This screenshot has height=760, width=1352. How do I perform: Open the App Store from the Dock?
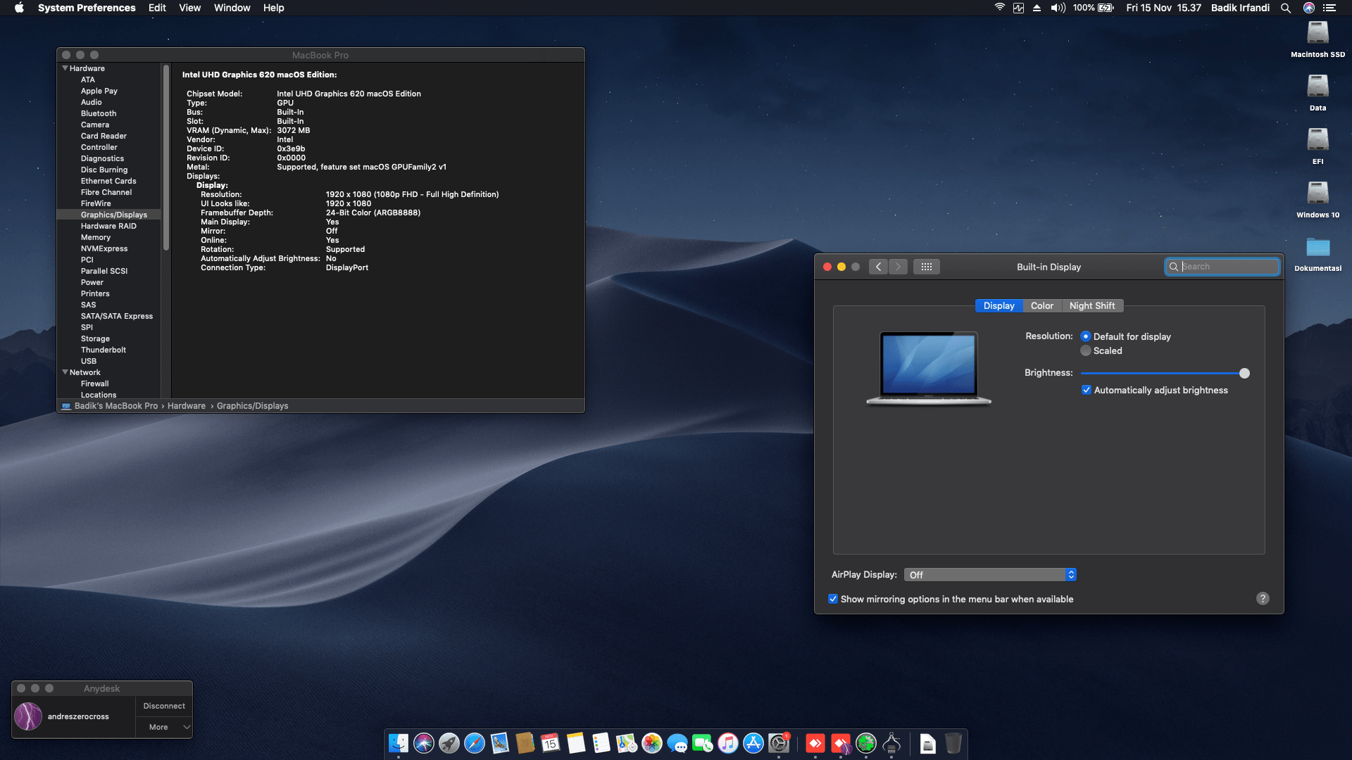point(753,744)
